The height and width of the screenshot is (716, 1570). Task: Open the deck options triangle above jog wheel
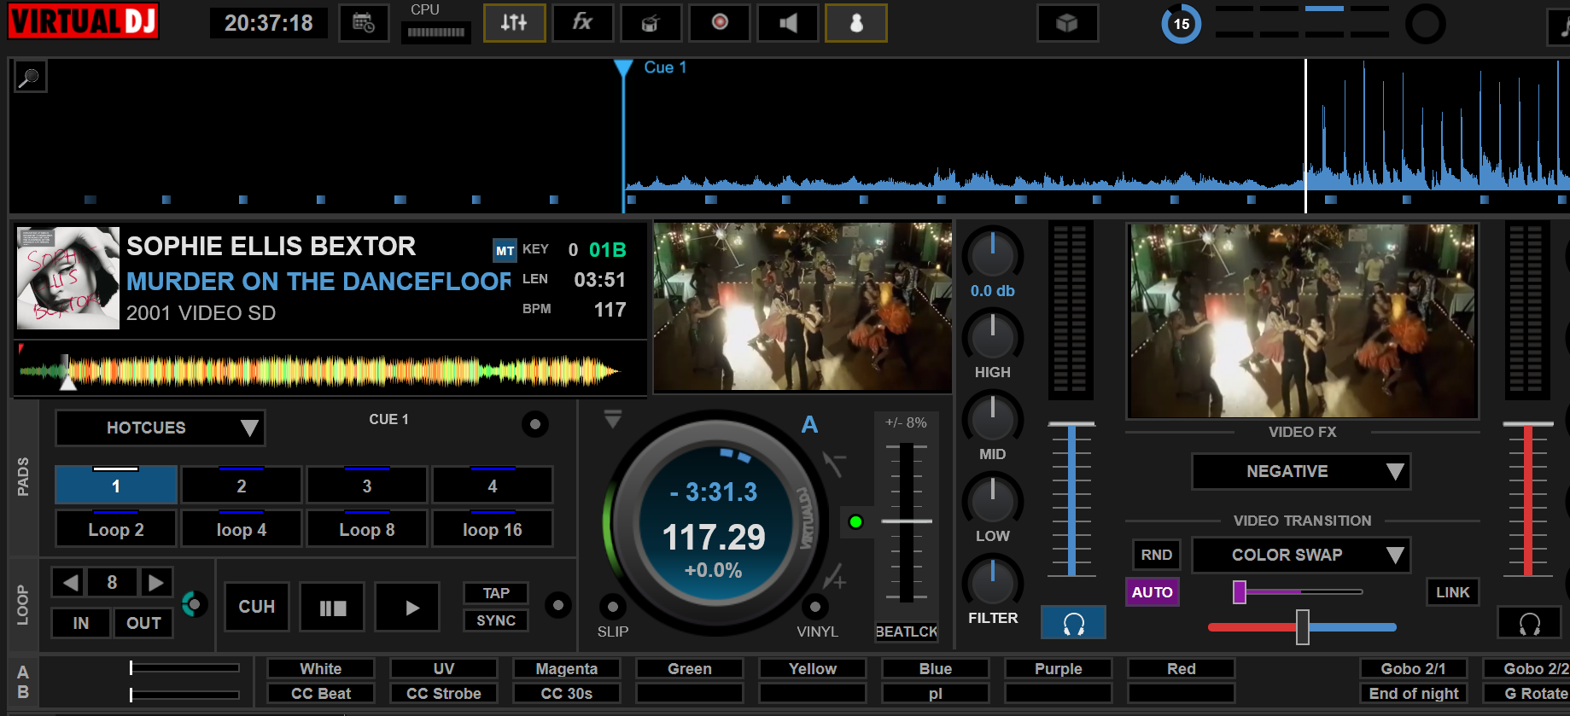[x=613, y=419]
